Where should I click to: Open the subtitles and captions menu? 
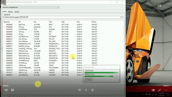[x=12, y=90]
